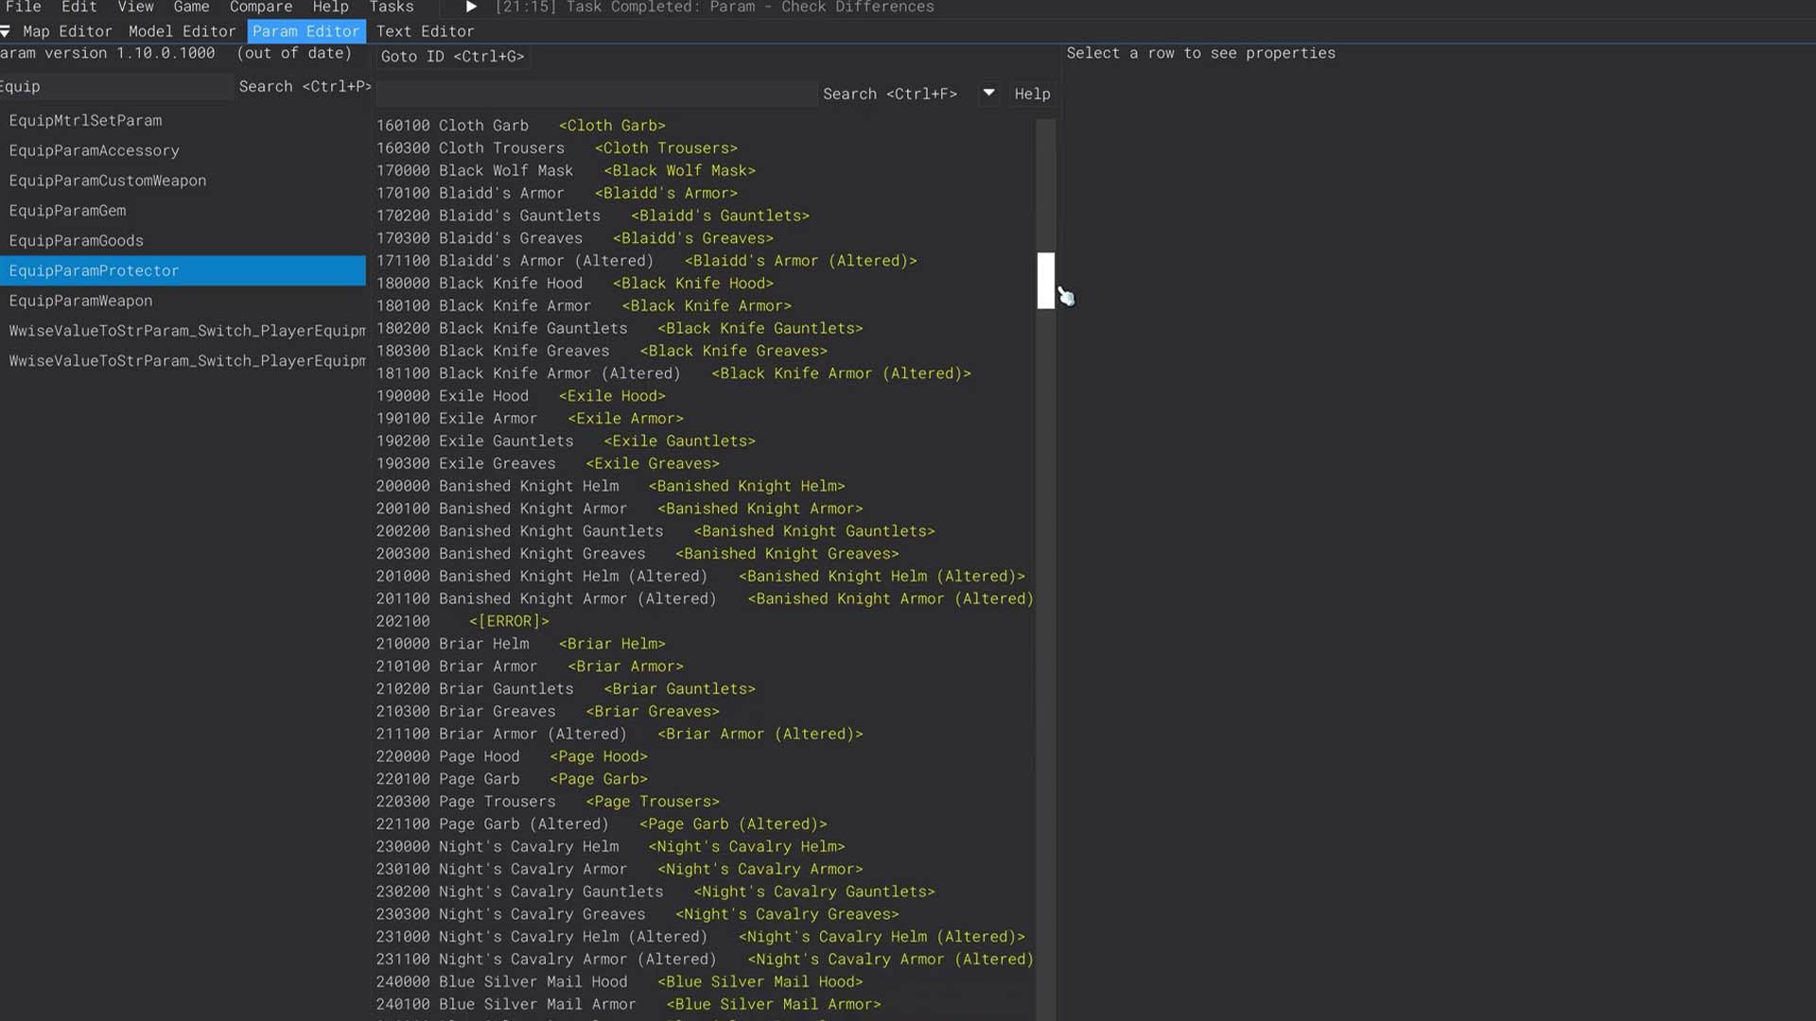Select the Briar Armor (Altered) row

532,734
